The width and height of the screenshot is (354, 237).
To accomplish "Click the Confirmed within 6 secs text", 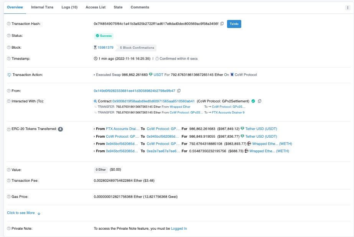I will 179,59.
